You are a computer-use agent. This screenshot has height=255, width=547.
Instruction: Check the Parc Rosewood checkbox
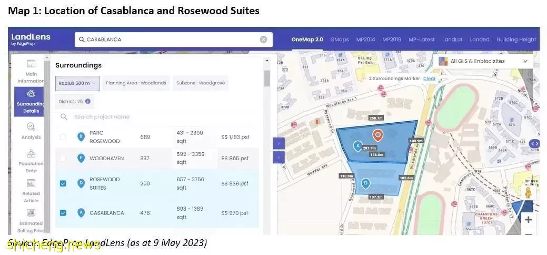(x=63, y=137)
